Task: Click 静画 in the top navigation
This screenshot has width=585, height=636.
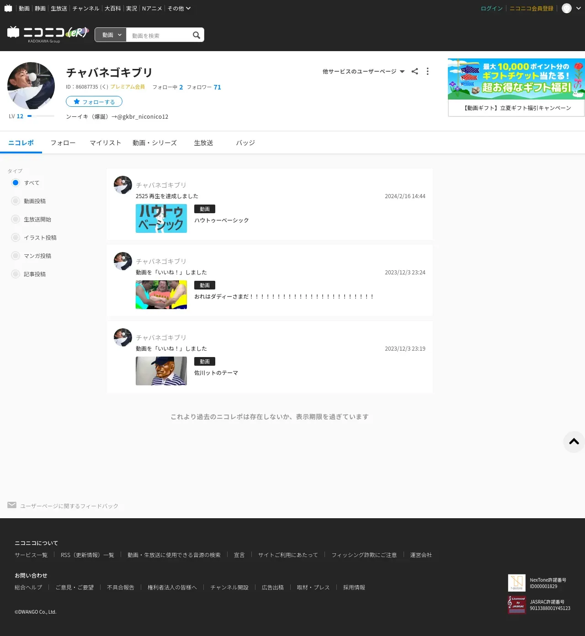Action: (40, 8)
